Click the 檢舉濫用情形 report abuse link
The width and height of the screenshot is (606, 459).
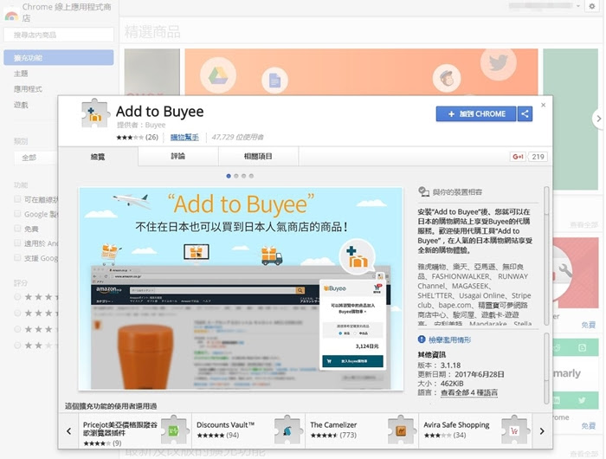(450, 339)
